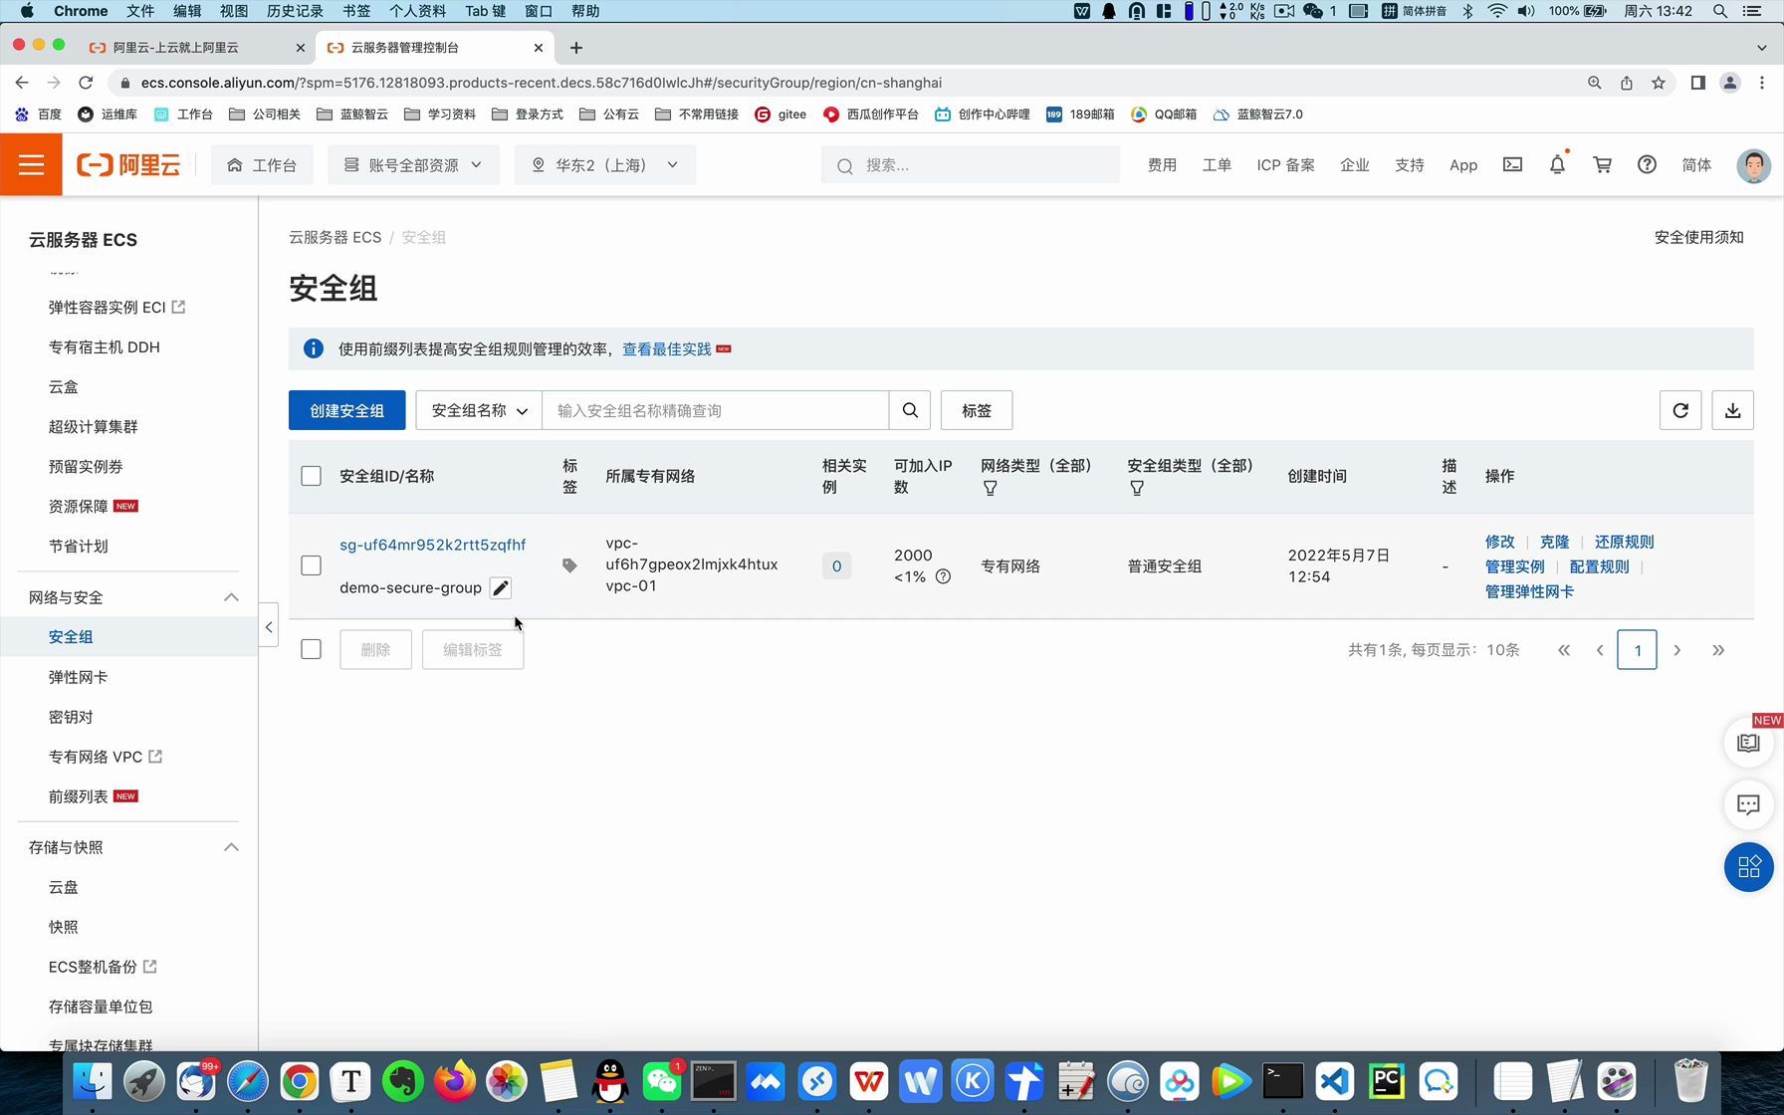Click the search magnifier button

click(910, 410)
